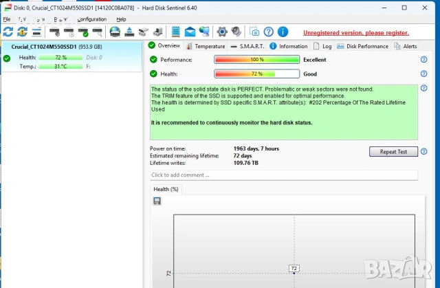Click the Health 72 % bar in Overview
This screenshot has width=440, height=288.
(x=256, y=74)
